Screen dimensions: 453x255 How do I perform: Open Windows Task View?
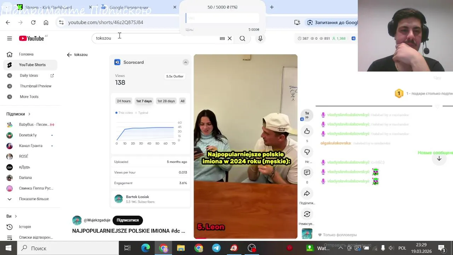click(127, 248)
